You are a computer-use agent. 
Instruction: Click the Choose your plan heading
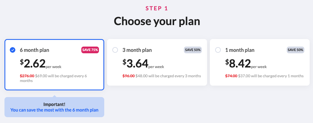157,21
